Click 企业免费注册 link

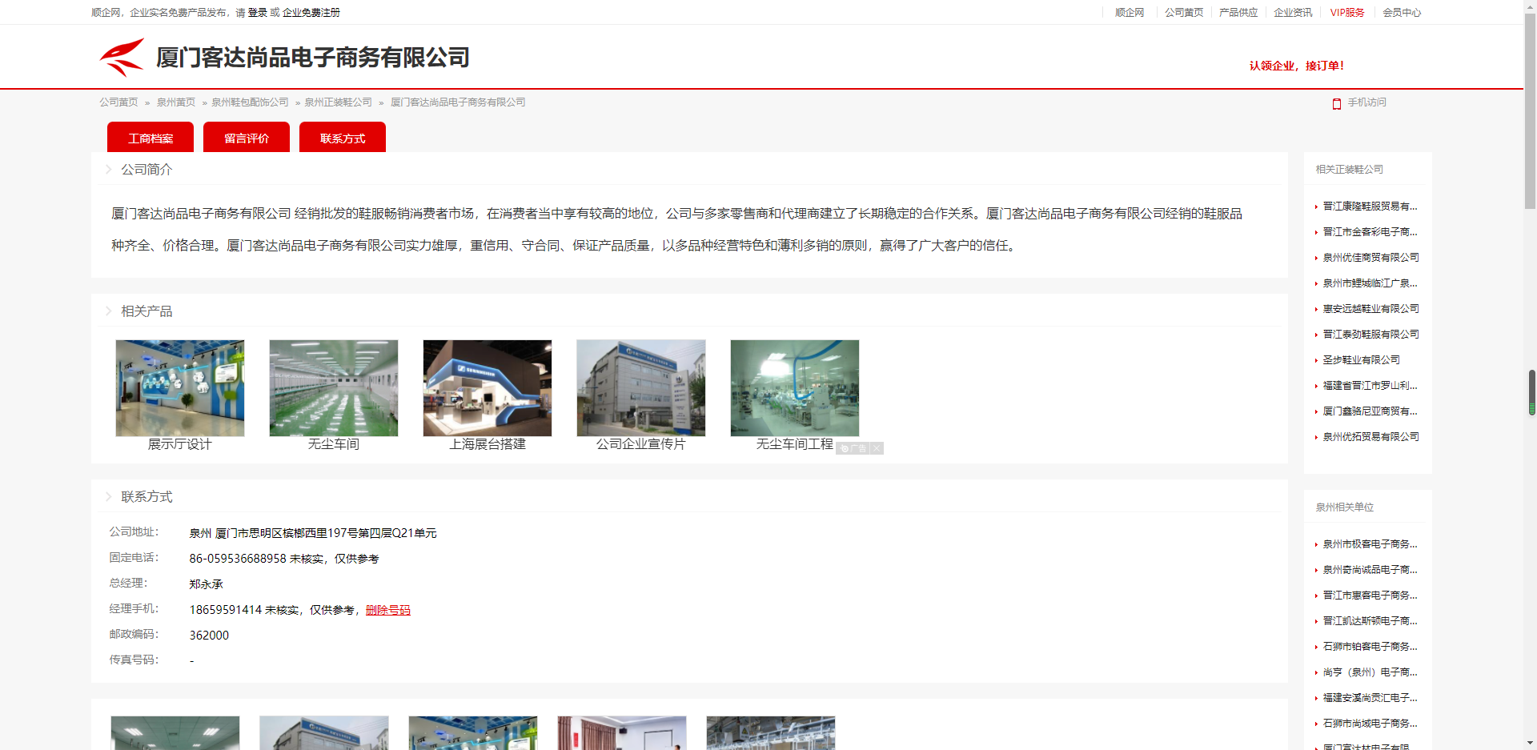311,12
